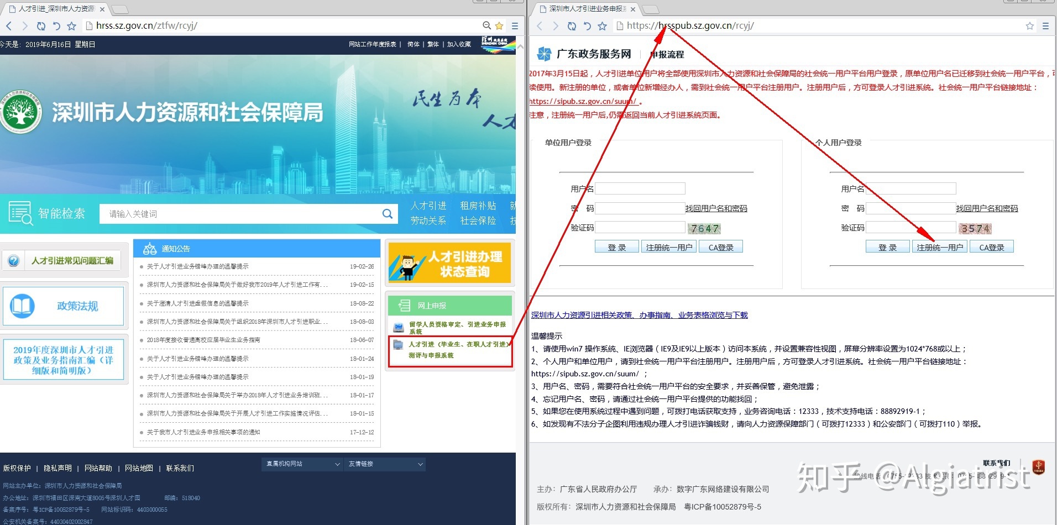
Task: Open 深圳市人力资源引进相关政策 办事指南 link
Action: (639, 315)
